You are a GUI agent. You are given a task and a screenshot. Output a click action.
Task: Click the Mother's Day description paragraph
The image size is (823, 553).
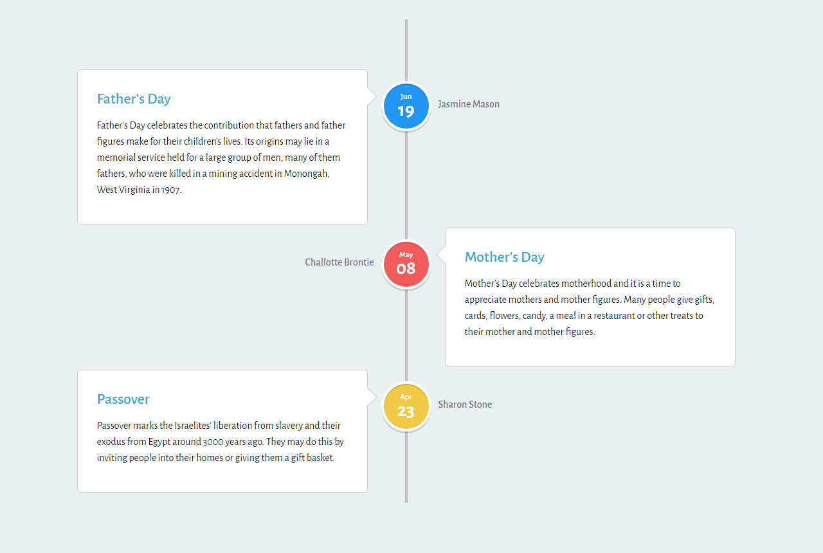[x=589, y=307]
